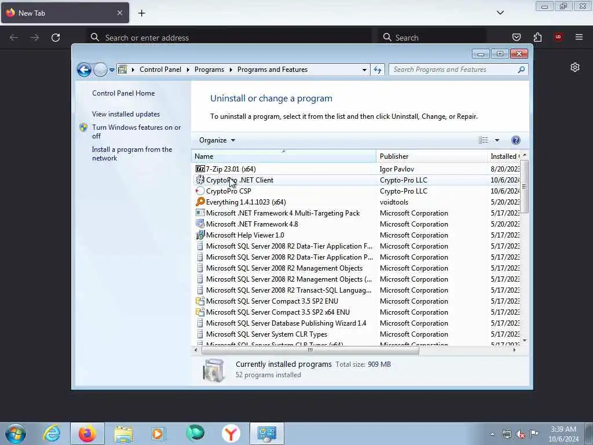Open Control Panel Home link
The image size is (593, 445).
point(123,93)
